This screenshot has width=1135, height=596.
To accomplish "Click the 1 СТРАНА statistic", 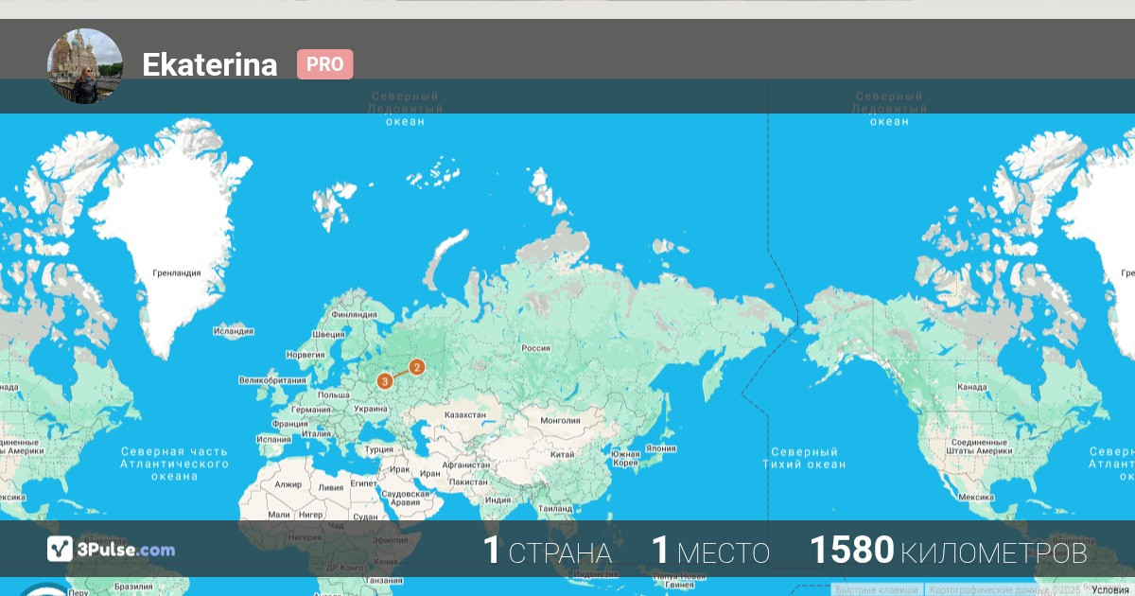I will (547, 552).
